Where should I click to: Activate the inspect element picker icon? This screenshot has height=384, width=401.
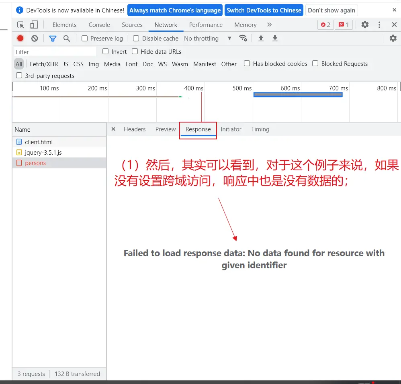[20, 25]
